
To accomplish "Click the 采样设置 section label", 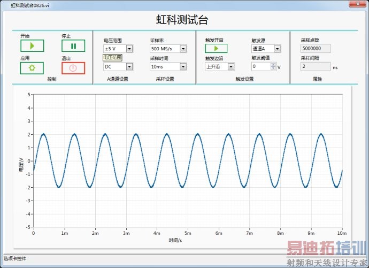I will point(165,79).
